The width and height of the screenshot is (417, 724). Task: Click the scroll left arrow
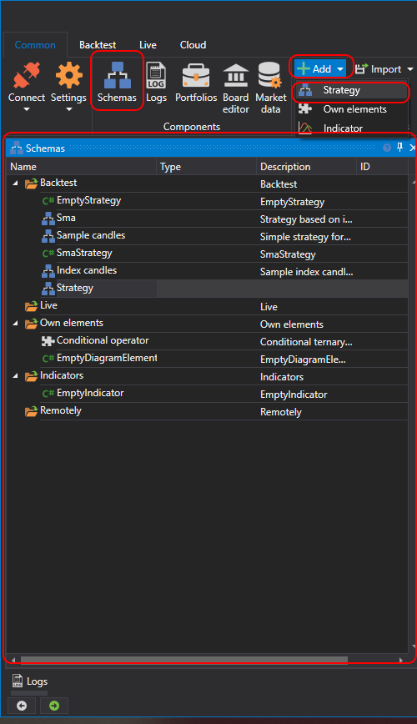(13, 660)
